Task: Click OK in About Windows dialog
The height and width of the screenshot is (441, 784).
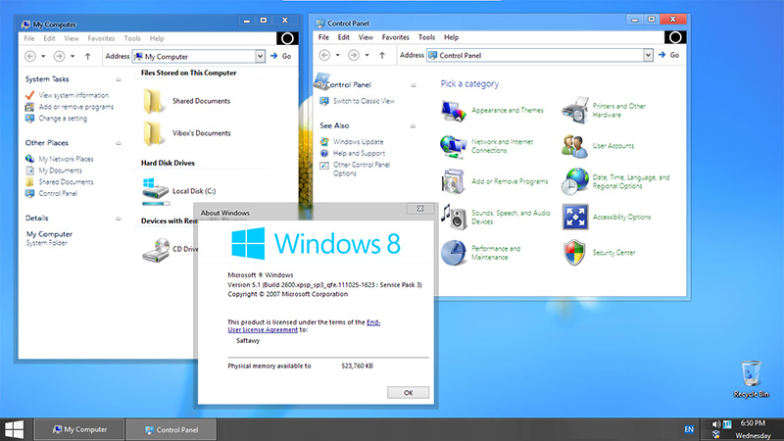Action: tap(408, 393)
